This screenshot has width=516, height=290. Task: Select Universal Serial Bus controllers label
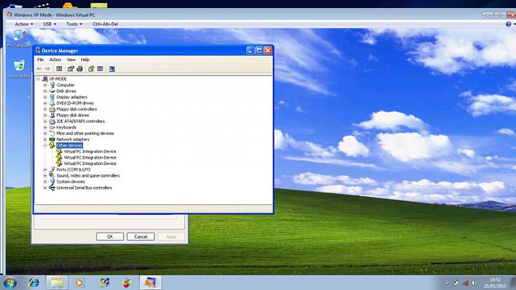coord(84,188)
